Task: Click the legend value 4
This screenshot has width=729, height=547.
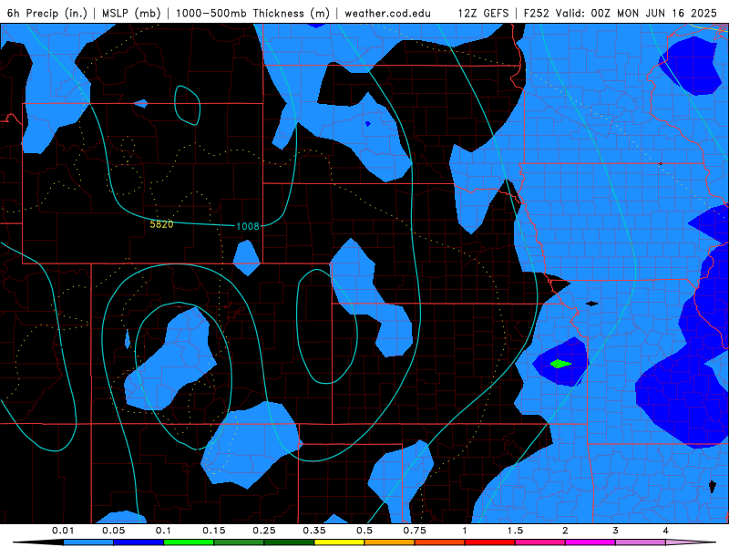Action: (x=666, y=531)
